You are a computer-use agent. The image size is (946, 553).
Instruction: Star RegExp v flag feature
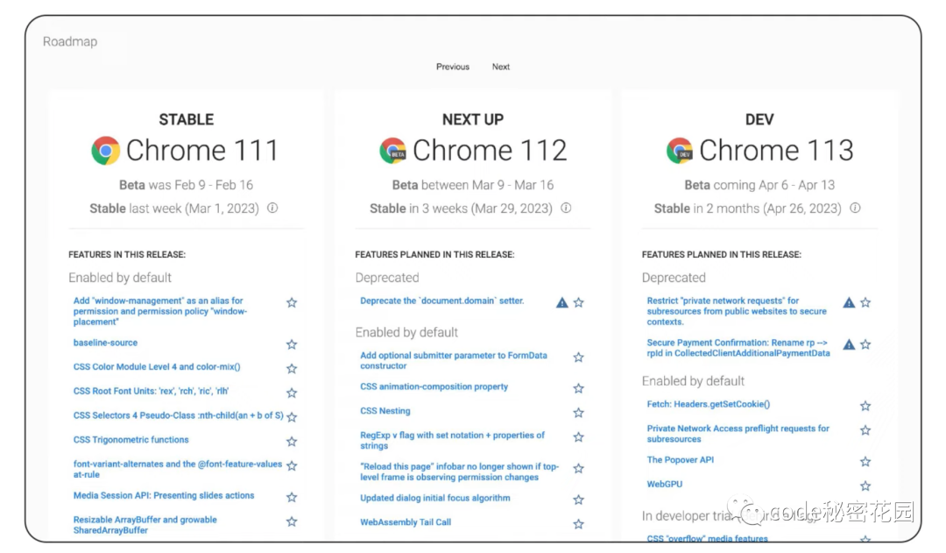pos(579,436)
